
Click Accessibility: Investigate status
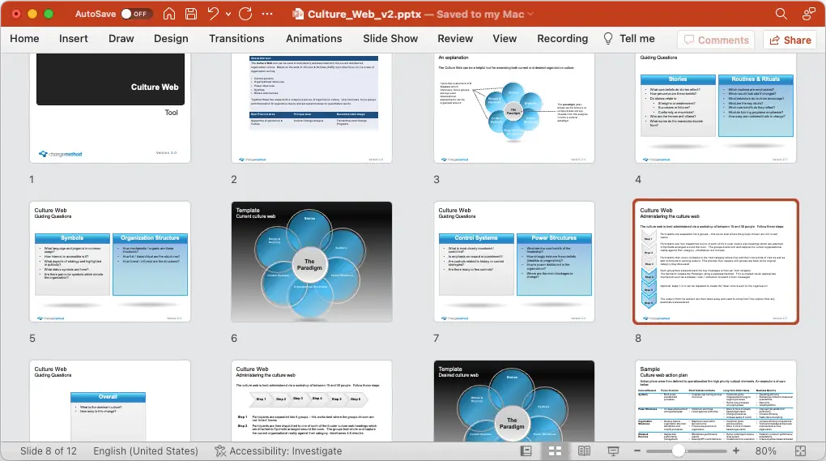tap(278, 451)
